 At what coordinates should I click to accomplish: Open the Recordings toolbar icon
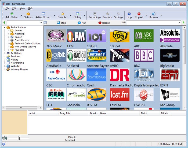point(95,14)
